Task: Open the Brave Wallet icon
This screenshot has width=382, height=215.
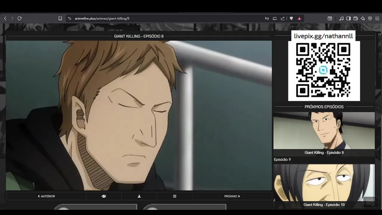Action: click(355, 19)
